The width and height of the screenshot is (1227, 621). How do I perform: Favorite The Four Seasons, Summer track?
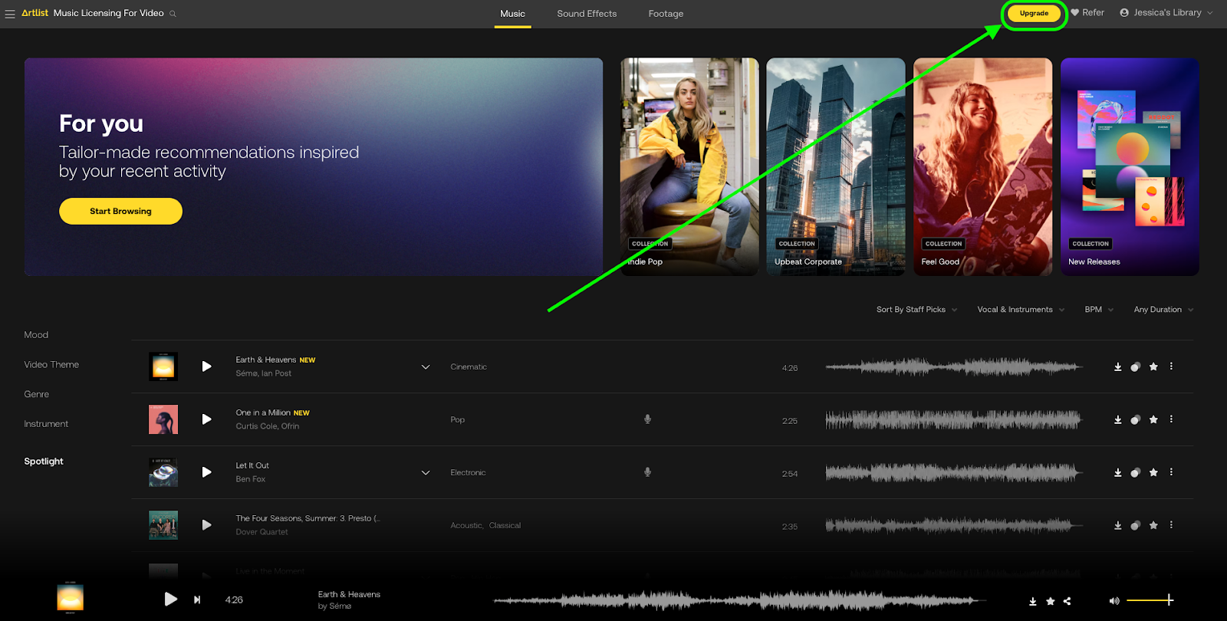tap(1153, 525)
